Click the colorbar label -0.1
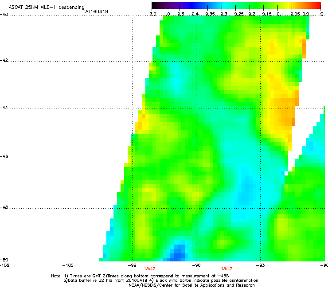The height and width of the screenshot is (288, 328). (x=278, y=14)
